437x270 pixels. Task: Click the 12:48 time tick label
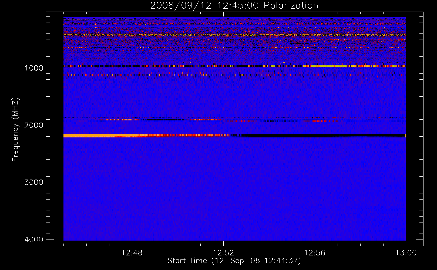(x=132, y=253)
